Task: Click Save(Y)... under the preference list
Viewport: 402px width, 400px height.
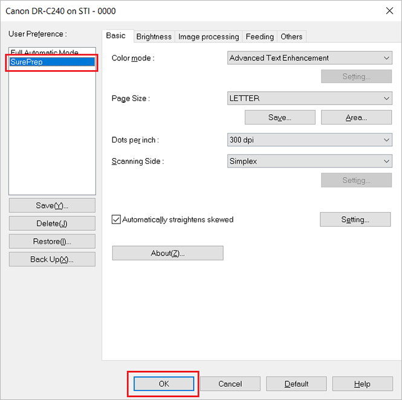Action: pyautogui.click(x=52, y=205)
